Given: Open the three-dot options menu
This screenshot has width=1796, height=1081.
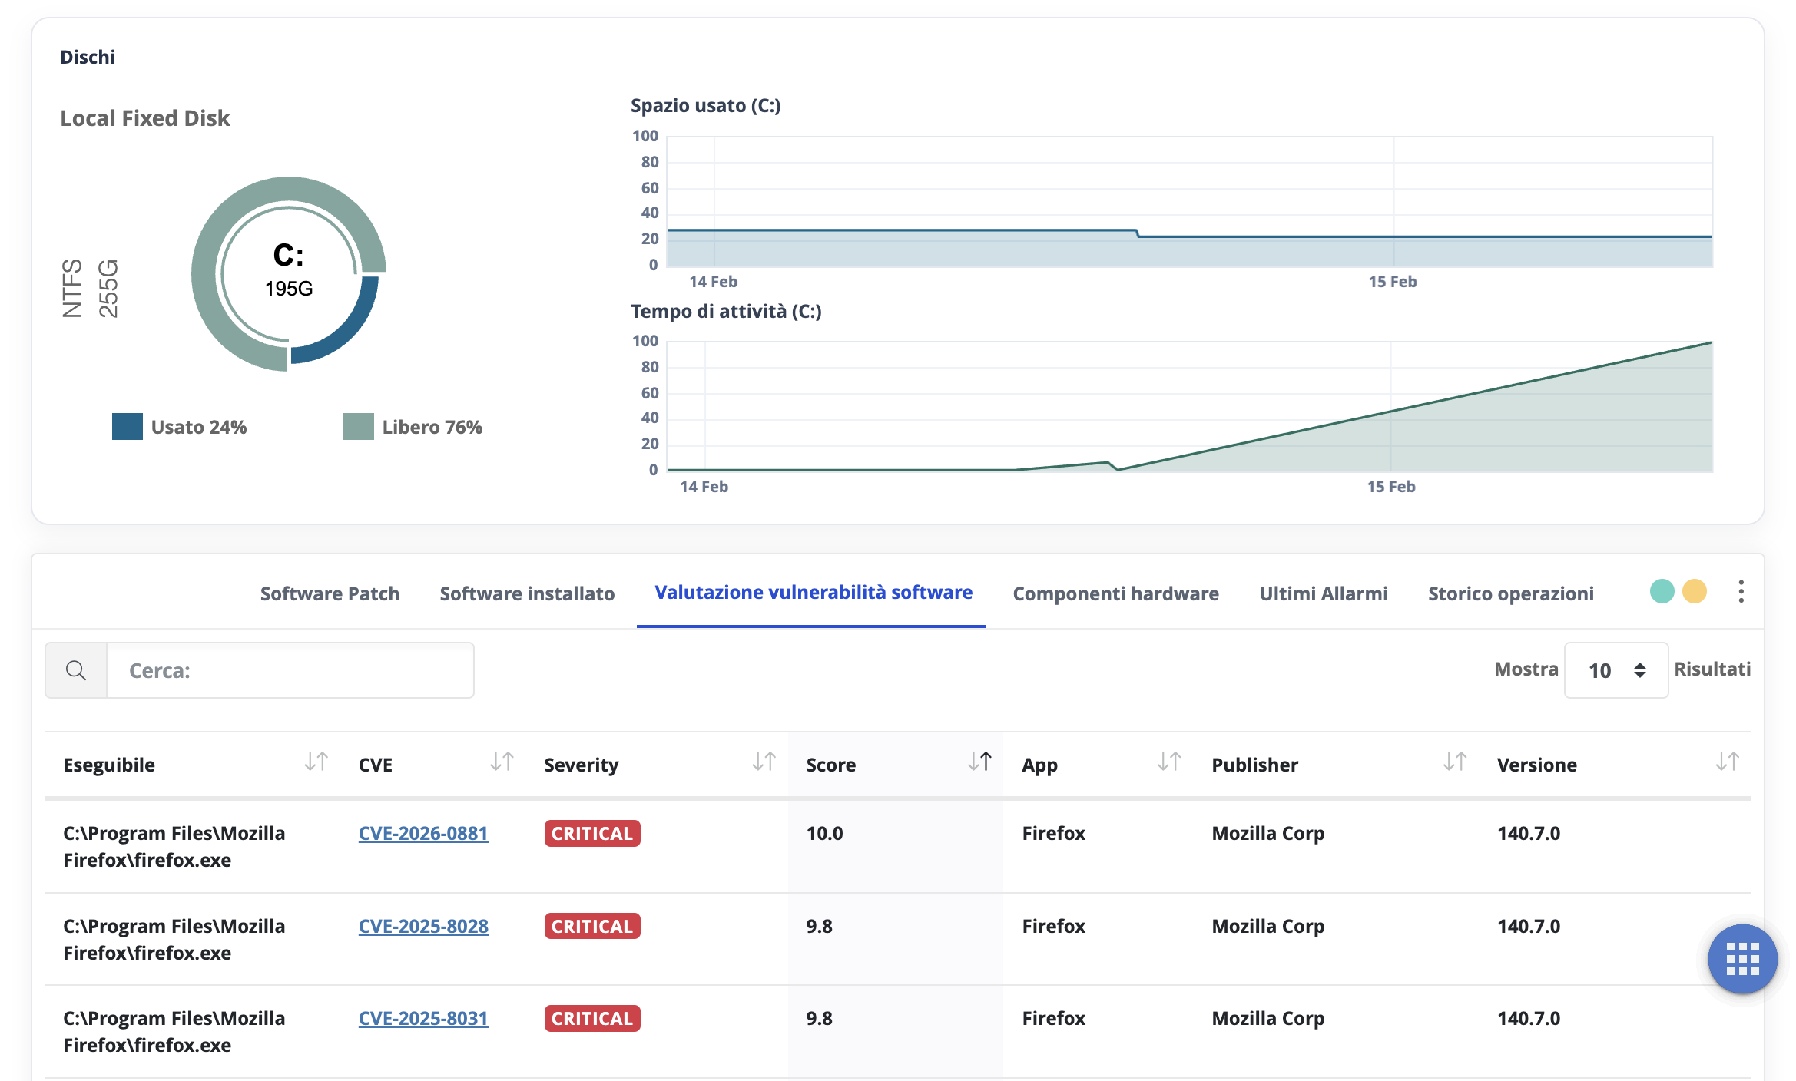Looking at the screenshot, I should coord(1741,591).
